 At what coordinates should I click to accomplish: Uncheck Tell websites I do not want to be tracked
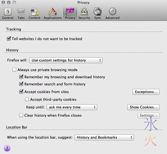(x=9, y=39)
